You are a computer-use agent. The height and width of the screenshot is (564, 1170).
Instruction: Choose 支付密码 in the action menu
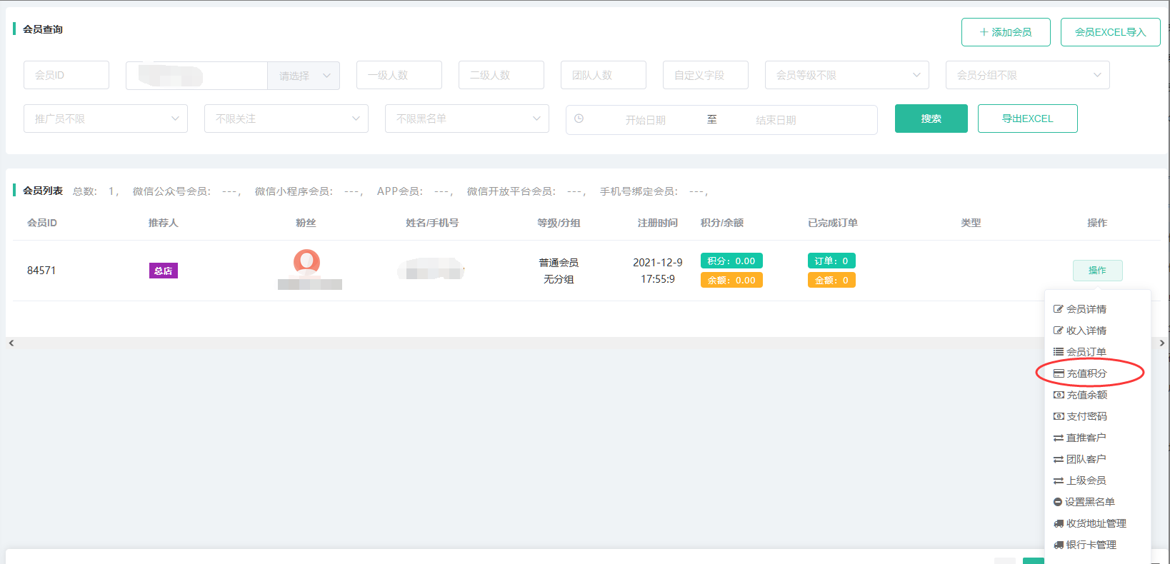point(1086,416)
